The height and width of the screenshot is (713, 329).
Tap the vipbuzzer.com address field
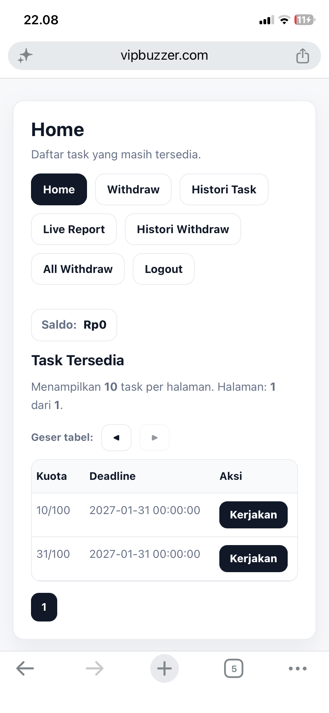click(164, 56)
